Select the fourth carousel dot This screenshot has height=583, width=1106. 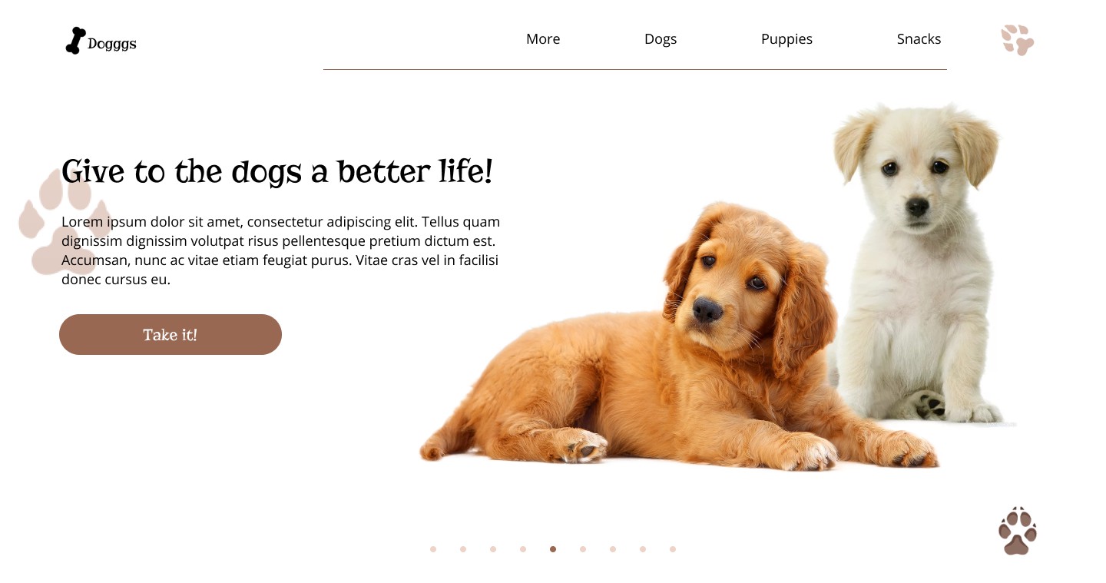523,549
